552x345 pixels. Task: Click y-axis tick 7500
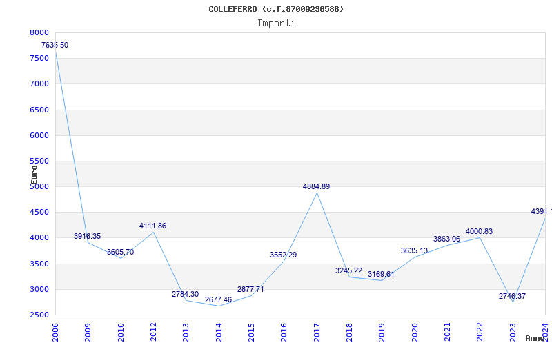click(39, 59)
